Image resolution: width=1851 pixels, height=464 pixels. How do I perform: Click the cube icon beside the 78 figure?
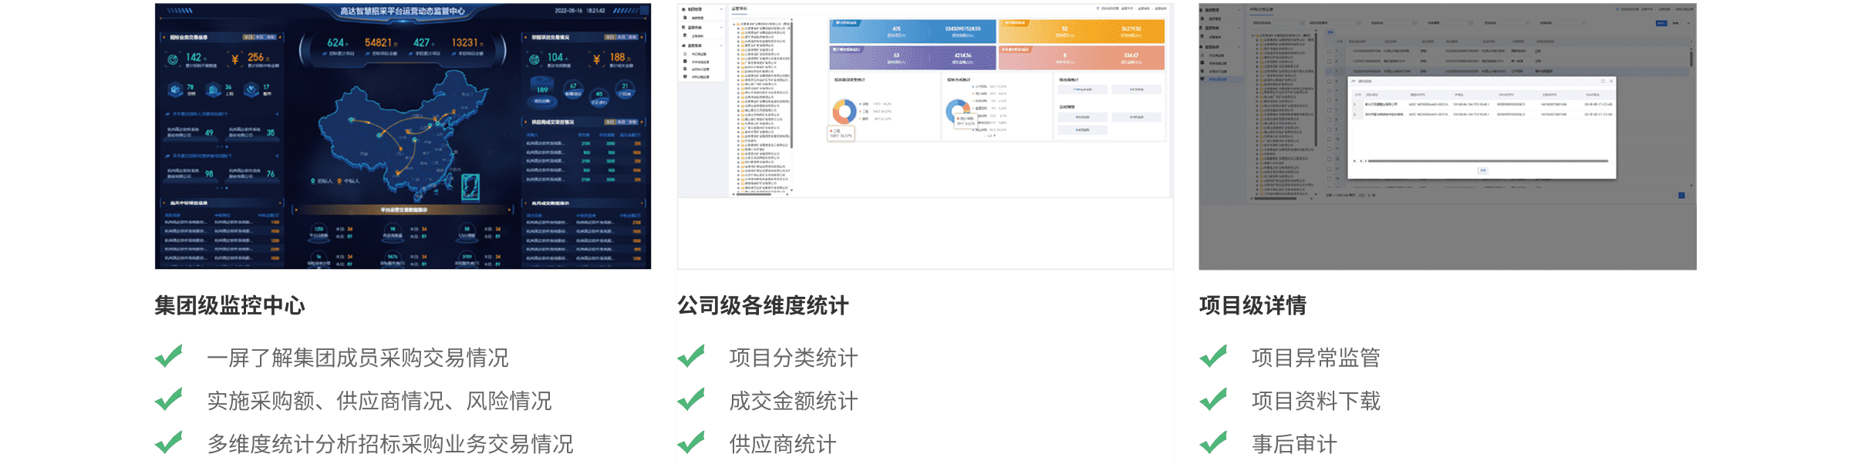click(176, 89)
